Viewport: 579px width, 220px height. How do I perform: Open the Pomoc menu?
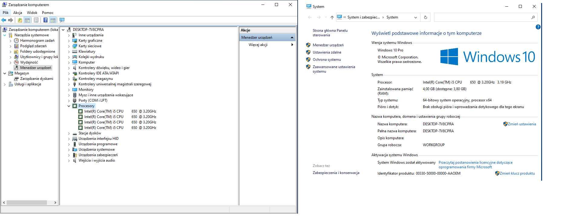coord(48,13)
